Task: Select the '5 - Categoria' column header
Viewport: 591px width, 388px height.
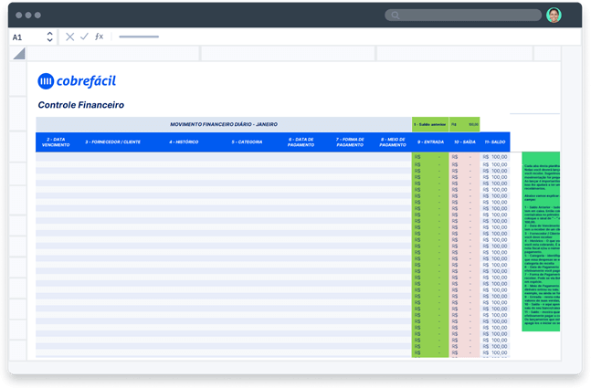Action: tap(247, 142)
